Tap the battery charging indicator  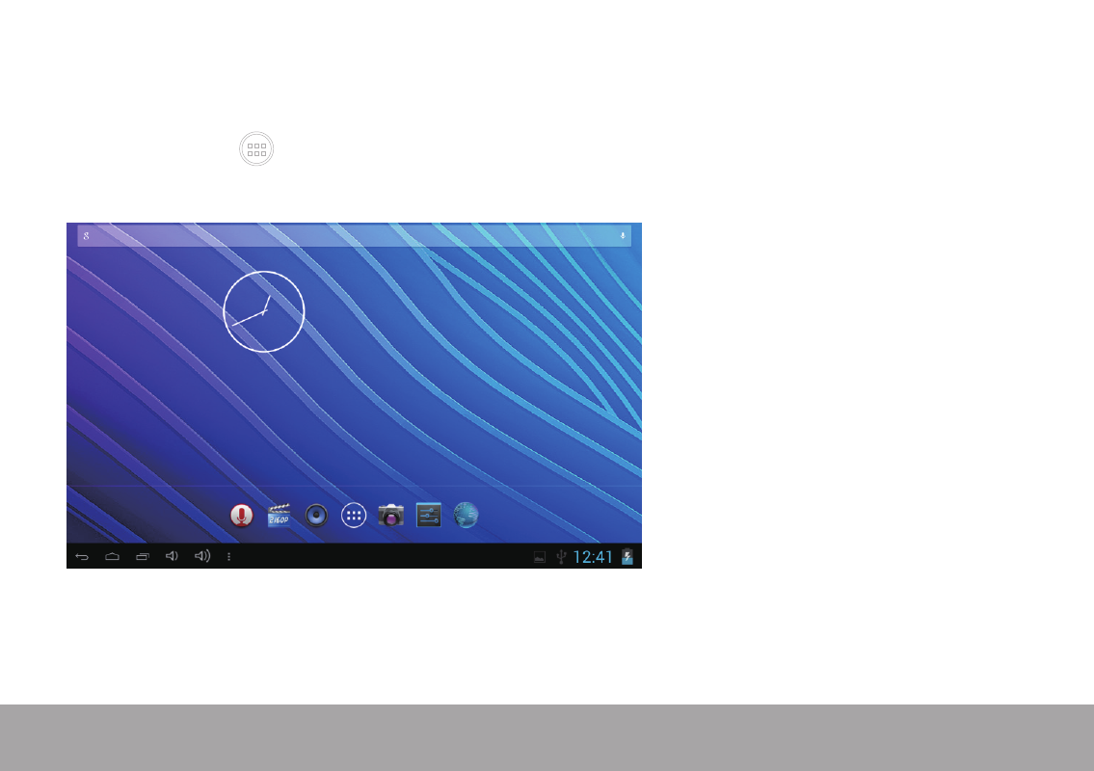pos(627,557)
